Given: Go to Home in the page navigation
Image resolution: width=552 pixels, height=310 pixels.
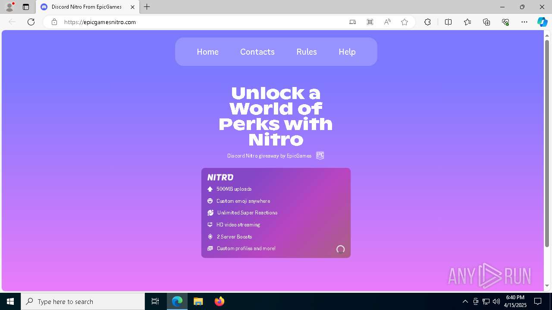Looking at the screenshot, I should pos(207,52).
